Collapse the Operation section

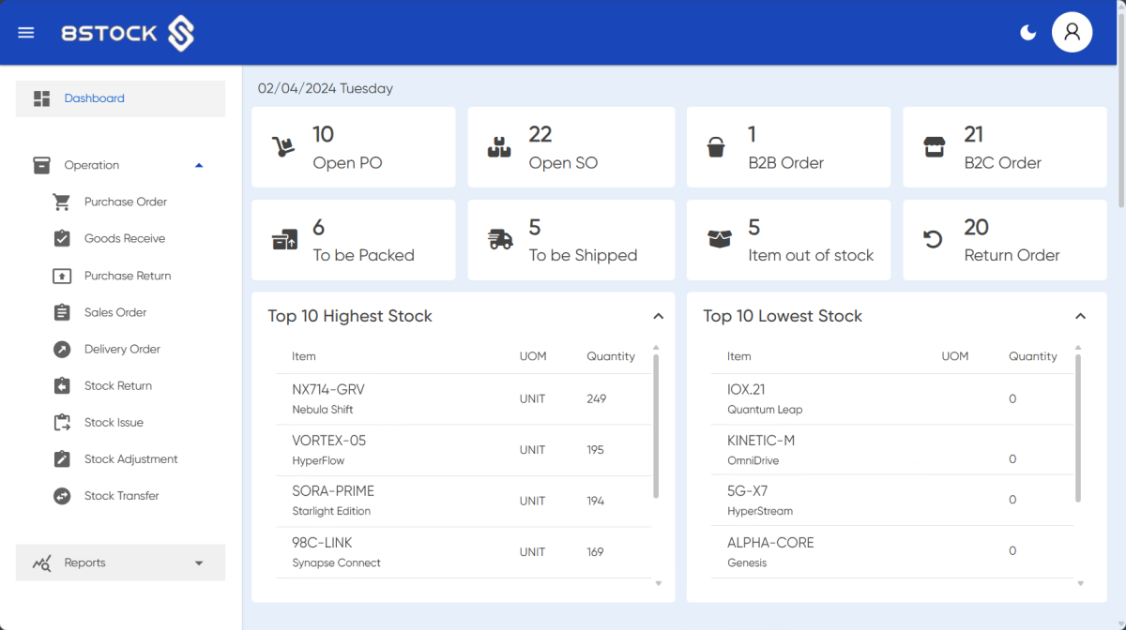(198, 164)
